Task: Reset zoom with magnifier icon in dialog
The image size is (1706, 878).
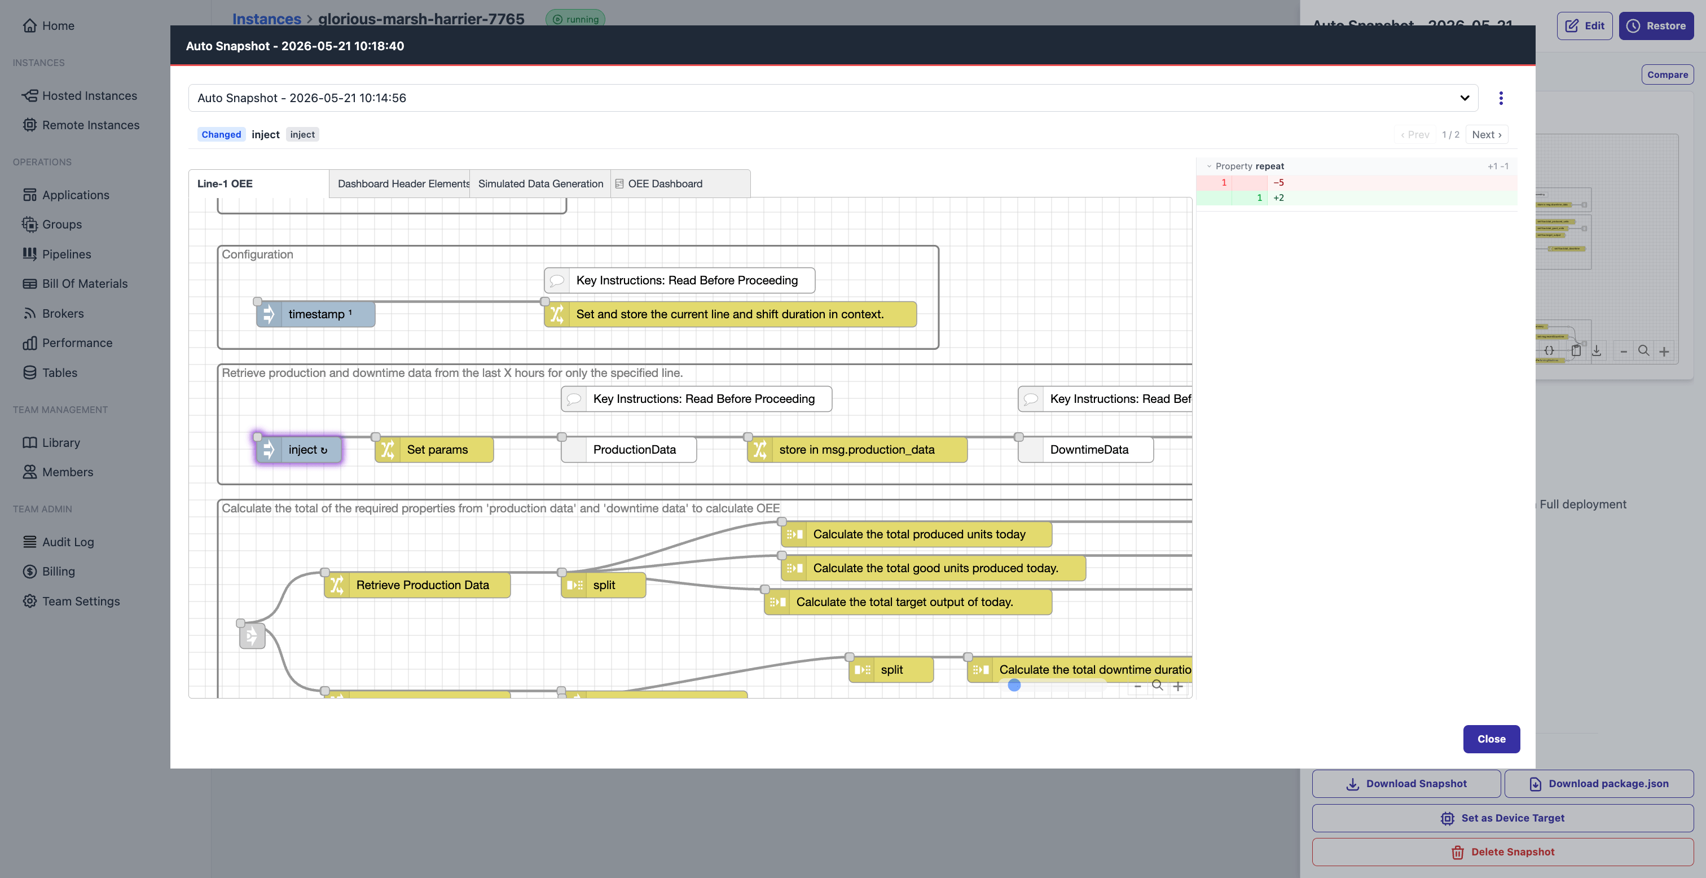Action: [x=1158, y=686]
